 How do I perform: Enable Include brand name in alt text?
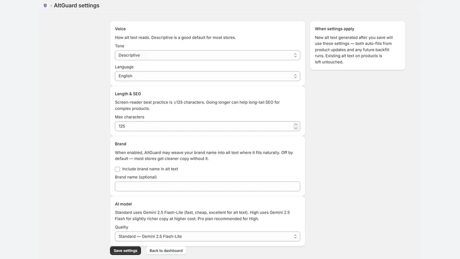click(x=117, y=169)
